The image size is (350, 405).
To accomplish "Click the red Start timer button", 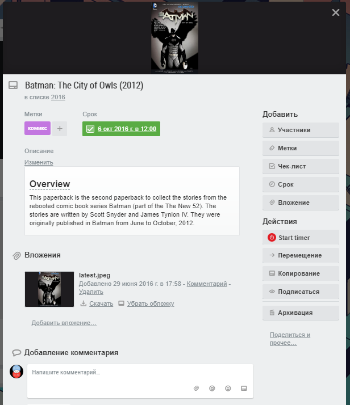I will coord(301,237).
